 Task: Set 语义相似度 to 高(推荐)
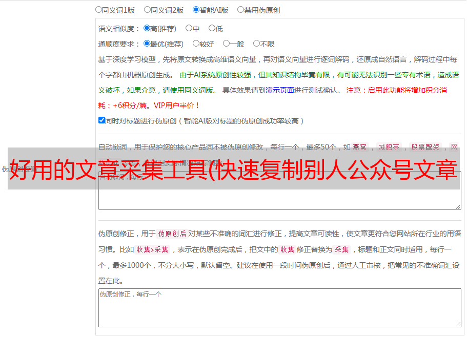tap(147, 28)
